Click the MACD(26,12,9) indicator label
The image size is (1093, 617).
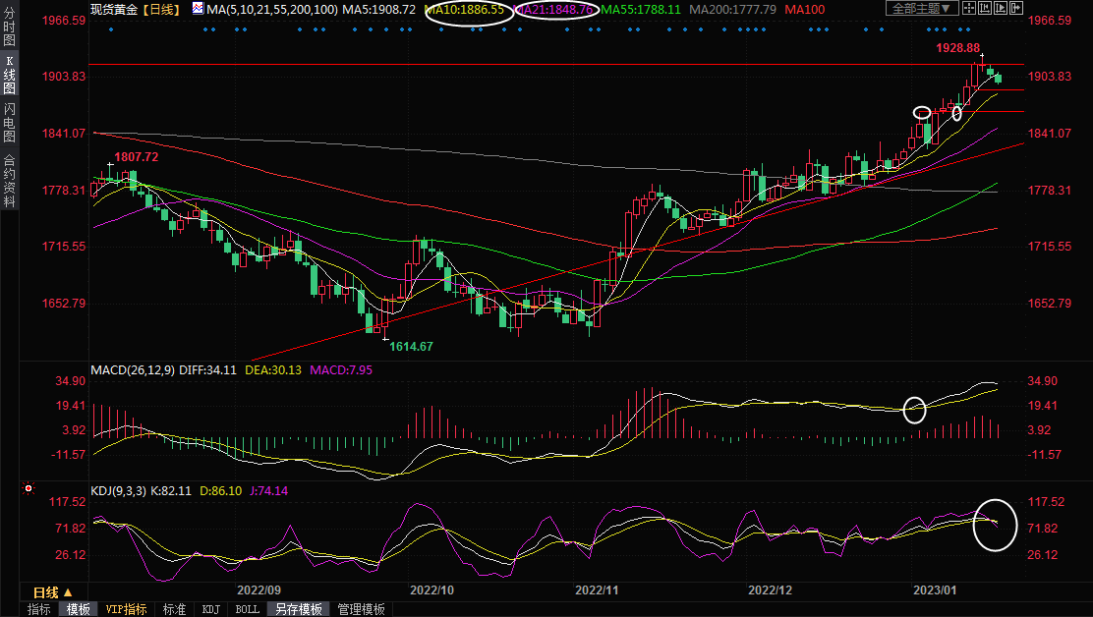(x=133, y=370)
